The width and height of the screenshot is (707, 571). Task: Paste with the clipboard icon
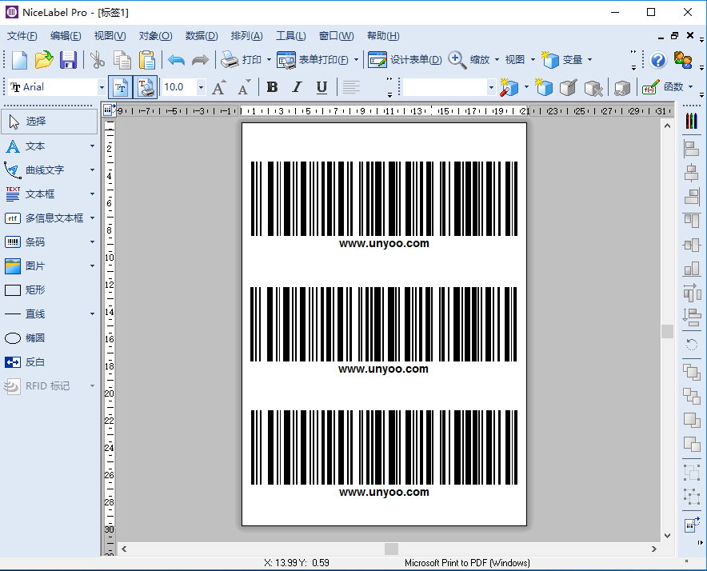click(146, 60)
